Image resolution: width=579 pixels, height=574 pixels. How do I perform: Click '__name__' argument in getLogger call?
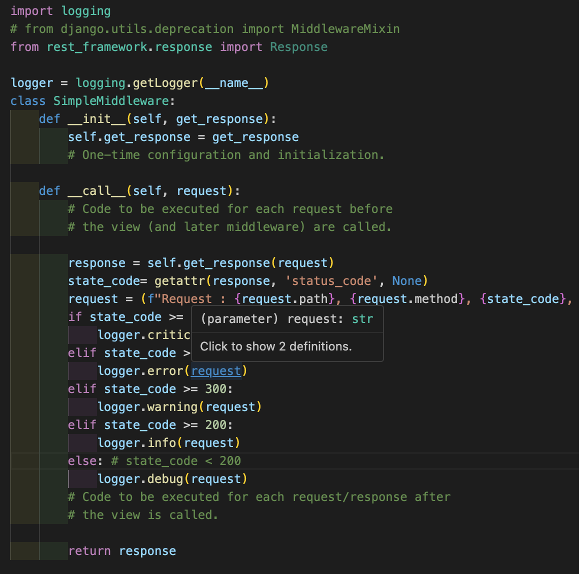(234, 83)
